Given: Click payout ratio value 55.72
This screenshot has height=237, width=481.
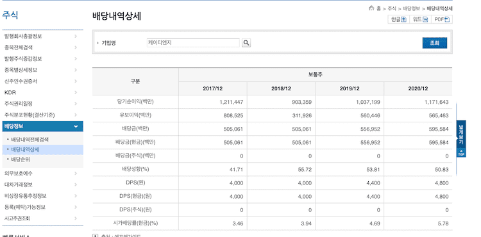Looking at the screenshot, I should 305,169.
